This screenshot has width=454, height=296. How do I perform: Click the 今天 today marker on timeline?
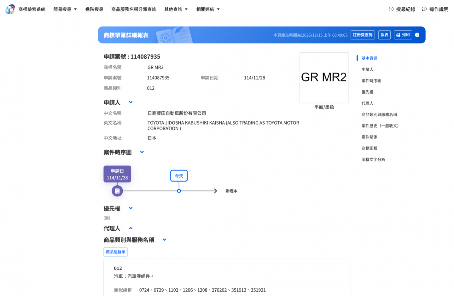click(x=179, y=176)
